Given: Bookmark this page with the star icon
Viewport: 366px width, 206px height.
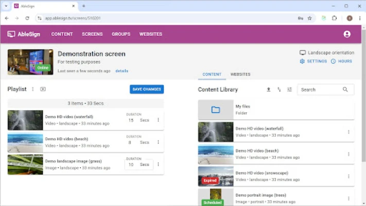Looking at the screenshot, I should coord(309,18).
